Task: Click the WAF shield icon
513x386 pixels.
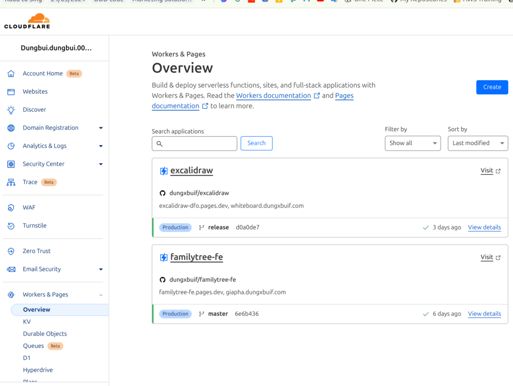Action: [11, 208]
